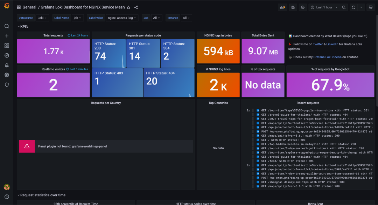Click the refresh dashboard icon
378x205 pixels.
point(353,7)
